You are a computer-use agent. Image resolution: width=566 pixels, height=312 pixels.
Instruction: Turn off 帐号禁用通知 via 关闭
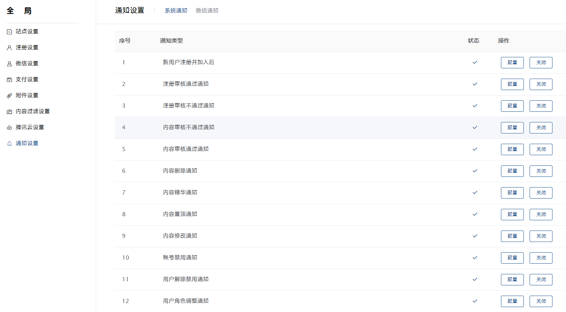(541, 258)
